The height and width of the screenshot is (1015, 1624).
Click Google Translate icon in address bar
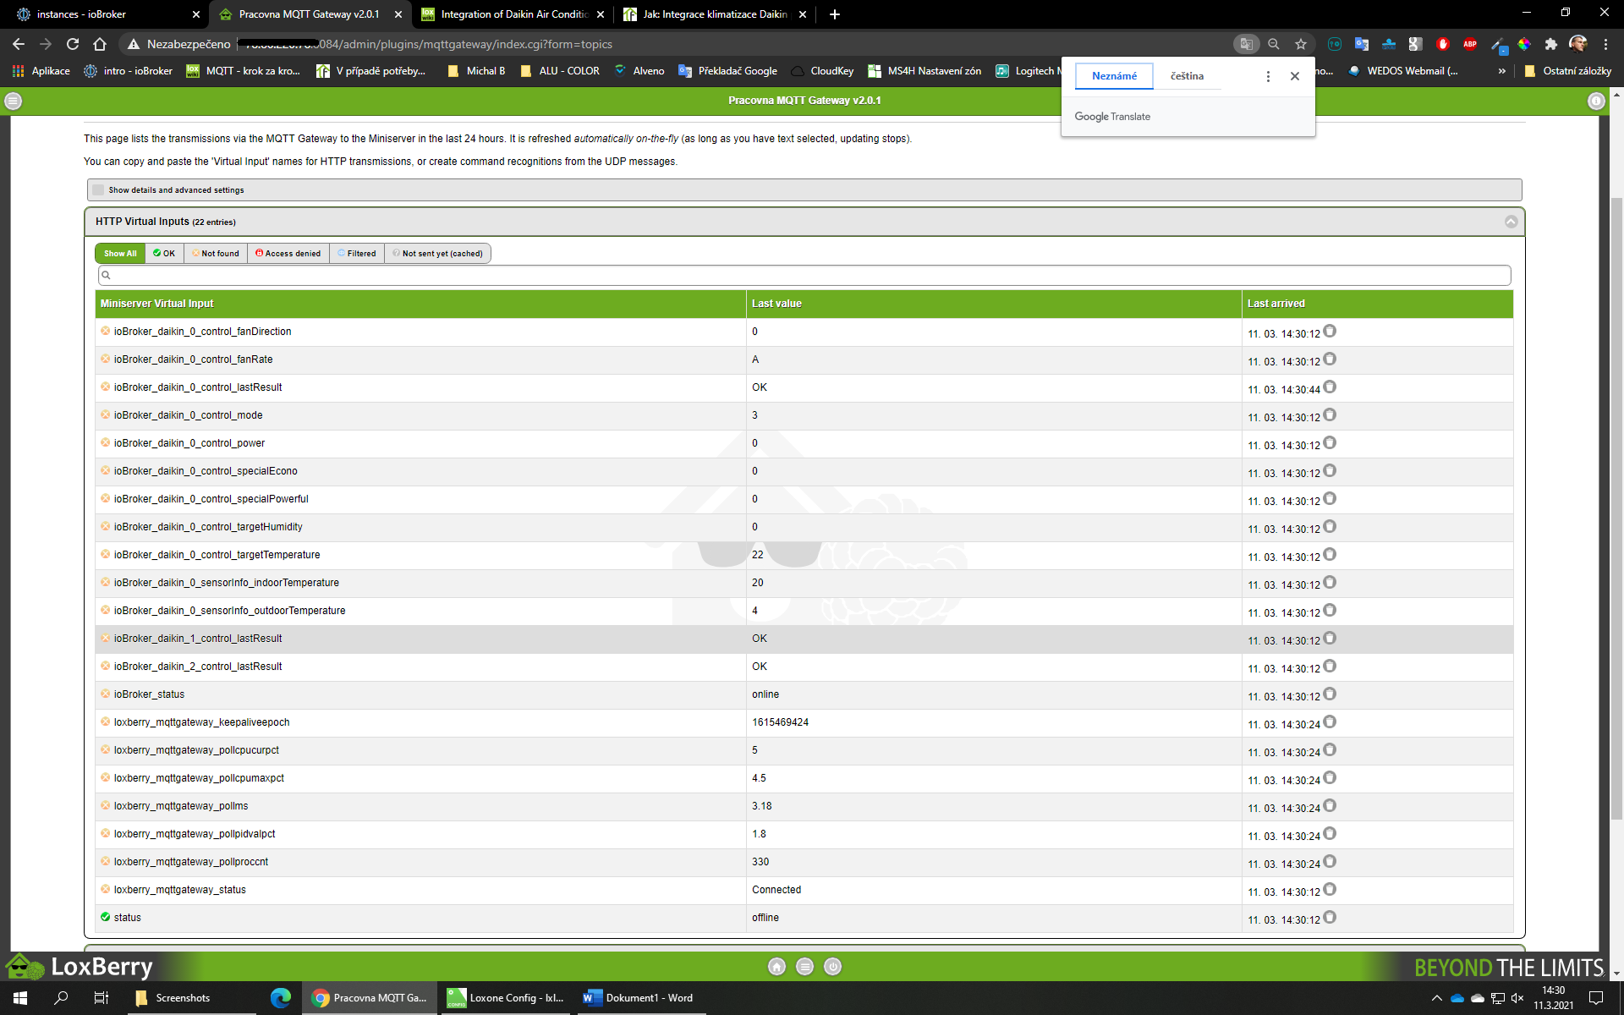[1245, 44]
